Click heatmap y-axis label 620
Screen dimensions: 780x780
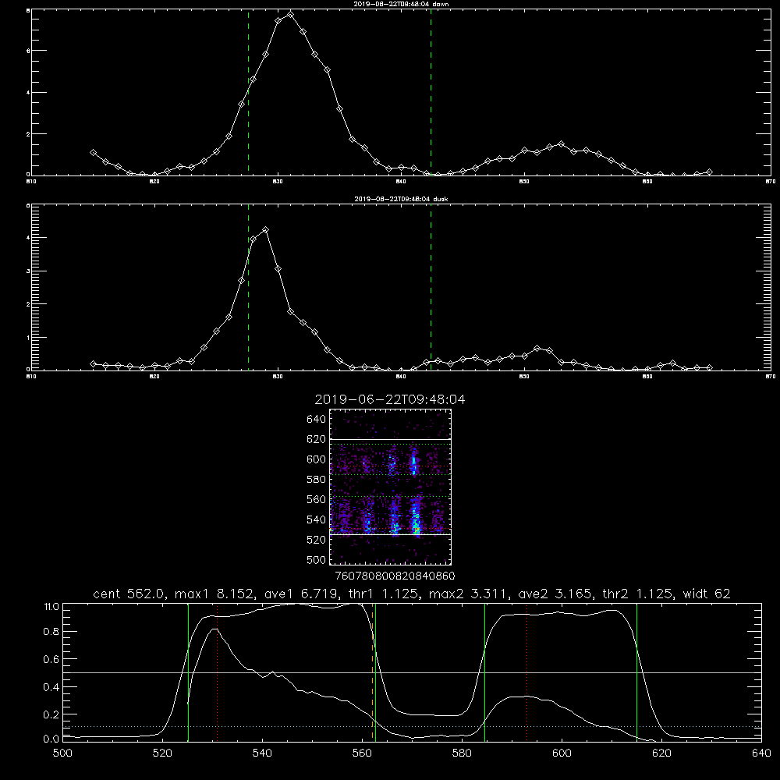tap(316, 439)
